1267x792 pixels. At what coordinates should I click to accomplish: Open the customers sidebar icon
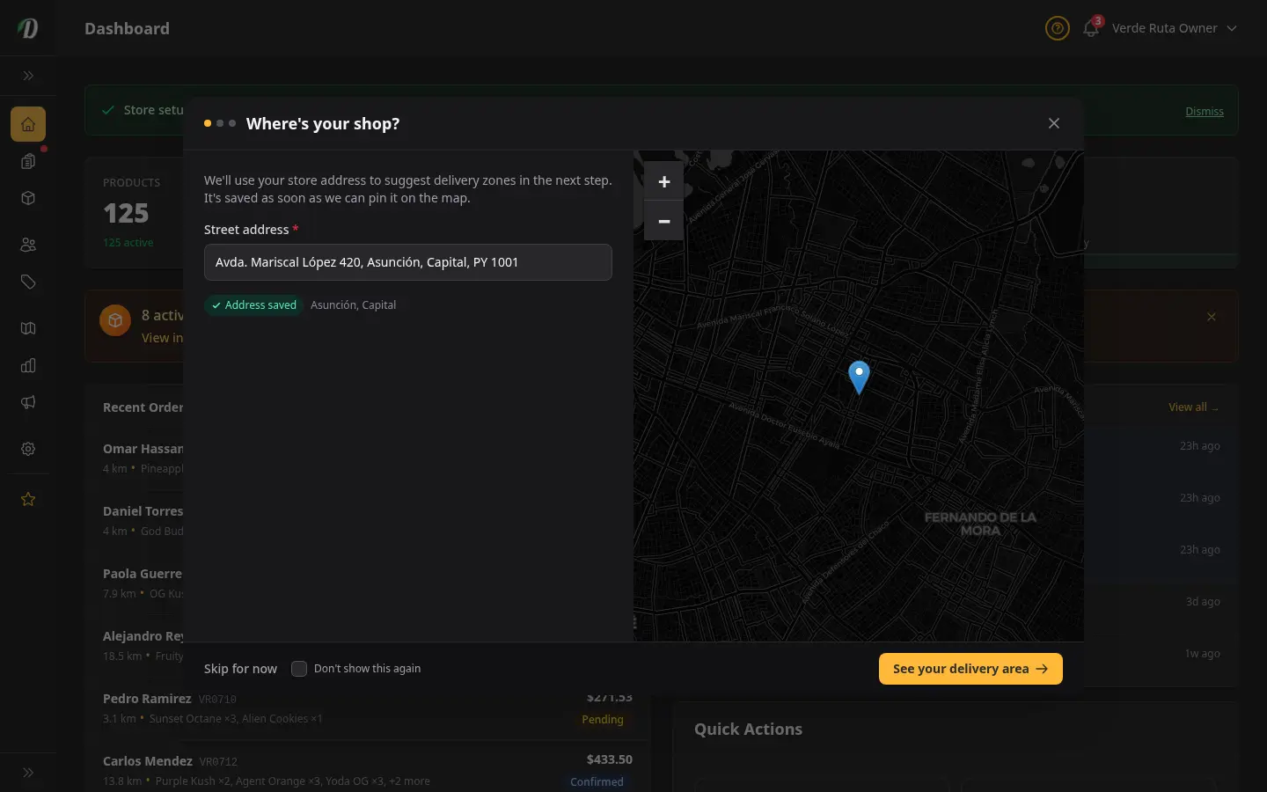pyautogui.click(x=28, y=245)
